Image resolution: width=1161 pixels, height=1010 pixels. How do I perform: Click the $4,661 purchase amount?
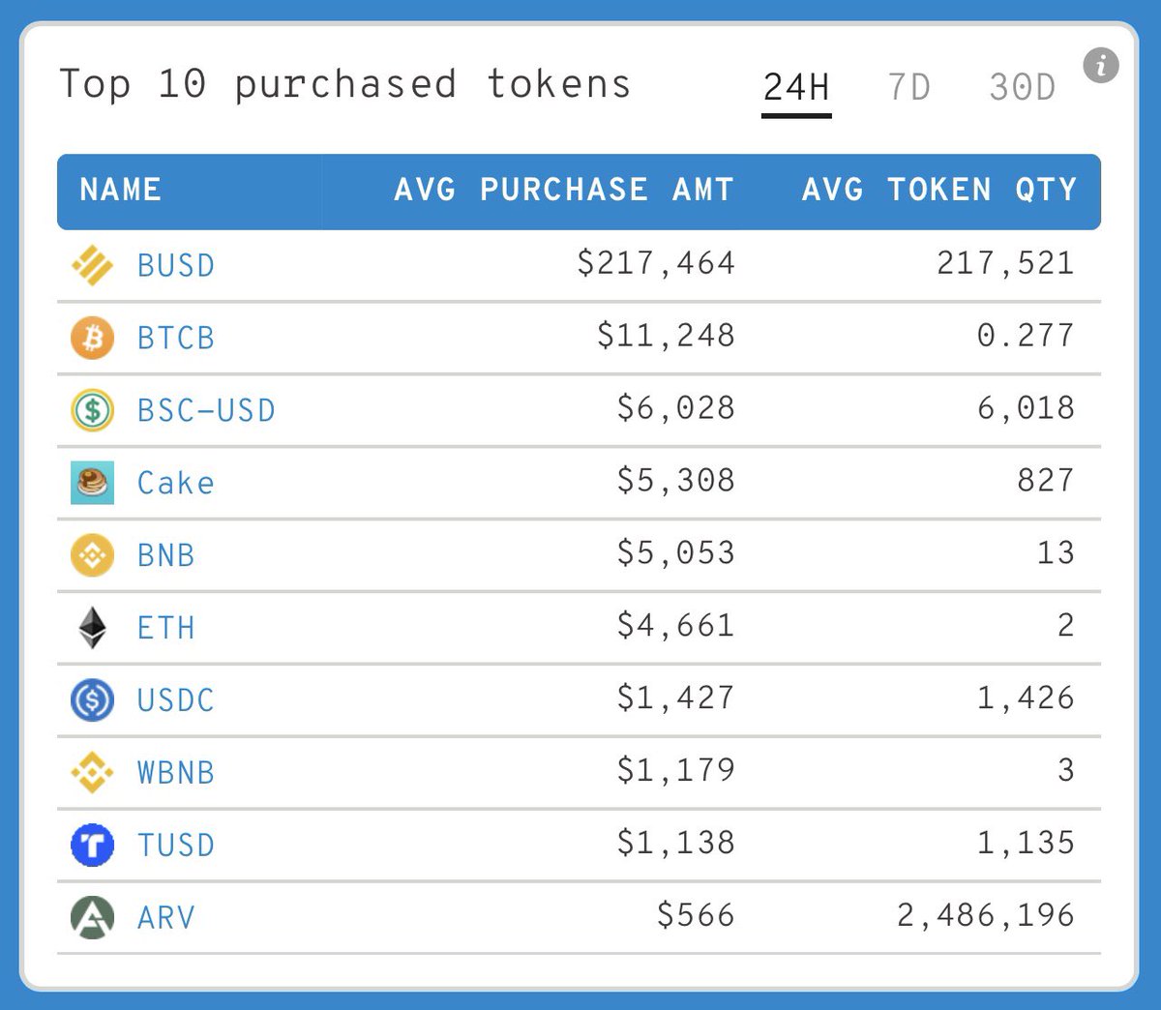click(675, 626)
